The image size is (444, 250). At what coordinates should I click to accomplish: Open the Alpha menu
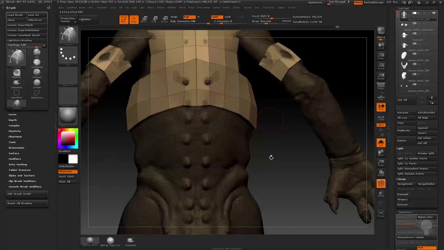coord(61,7)
